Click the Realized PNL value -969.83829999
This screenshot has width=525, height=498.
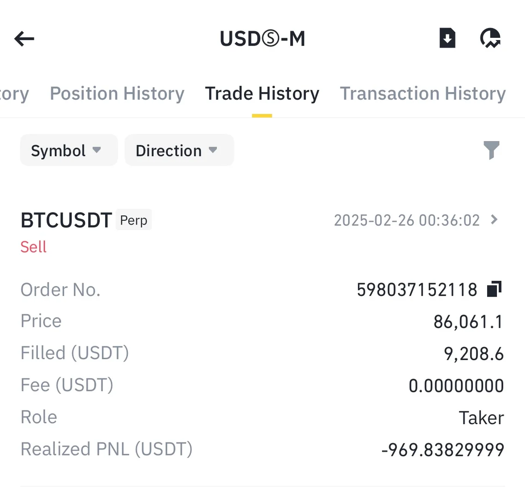tap(443, 450)
